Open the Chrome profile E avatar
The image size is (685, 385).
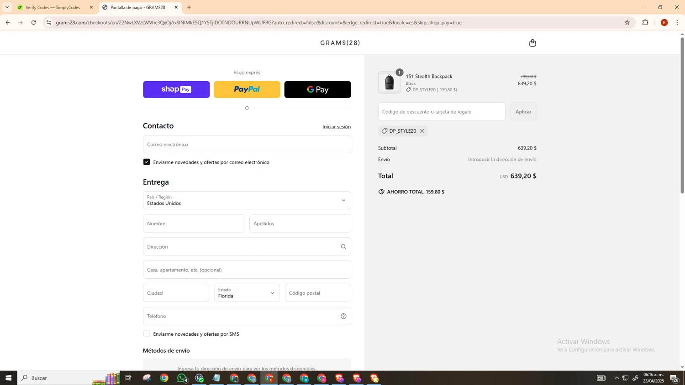point(664,22)
